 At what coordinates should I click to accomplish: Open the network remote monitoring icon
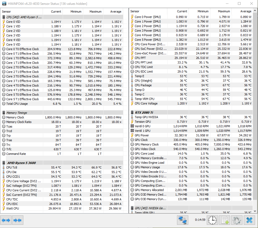183,220
